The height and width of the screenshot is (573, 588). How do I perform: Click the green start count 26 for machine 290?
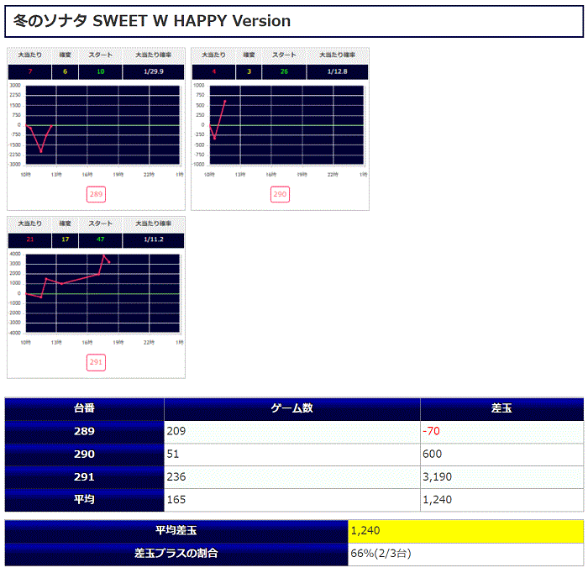click(284, 71)
